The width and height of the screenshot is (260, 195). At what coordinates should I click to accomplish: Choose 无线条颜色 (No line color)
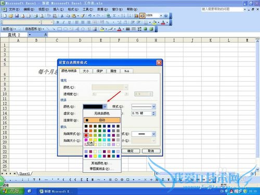point(102,113)
